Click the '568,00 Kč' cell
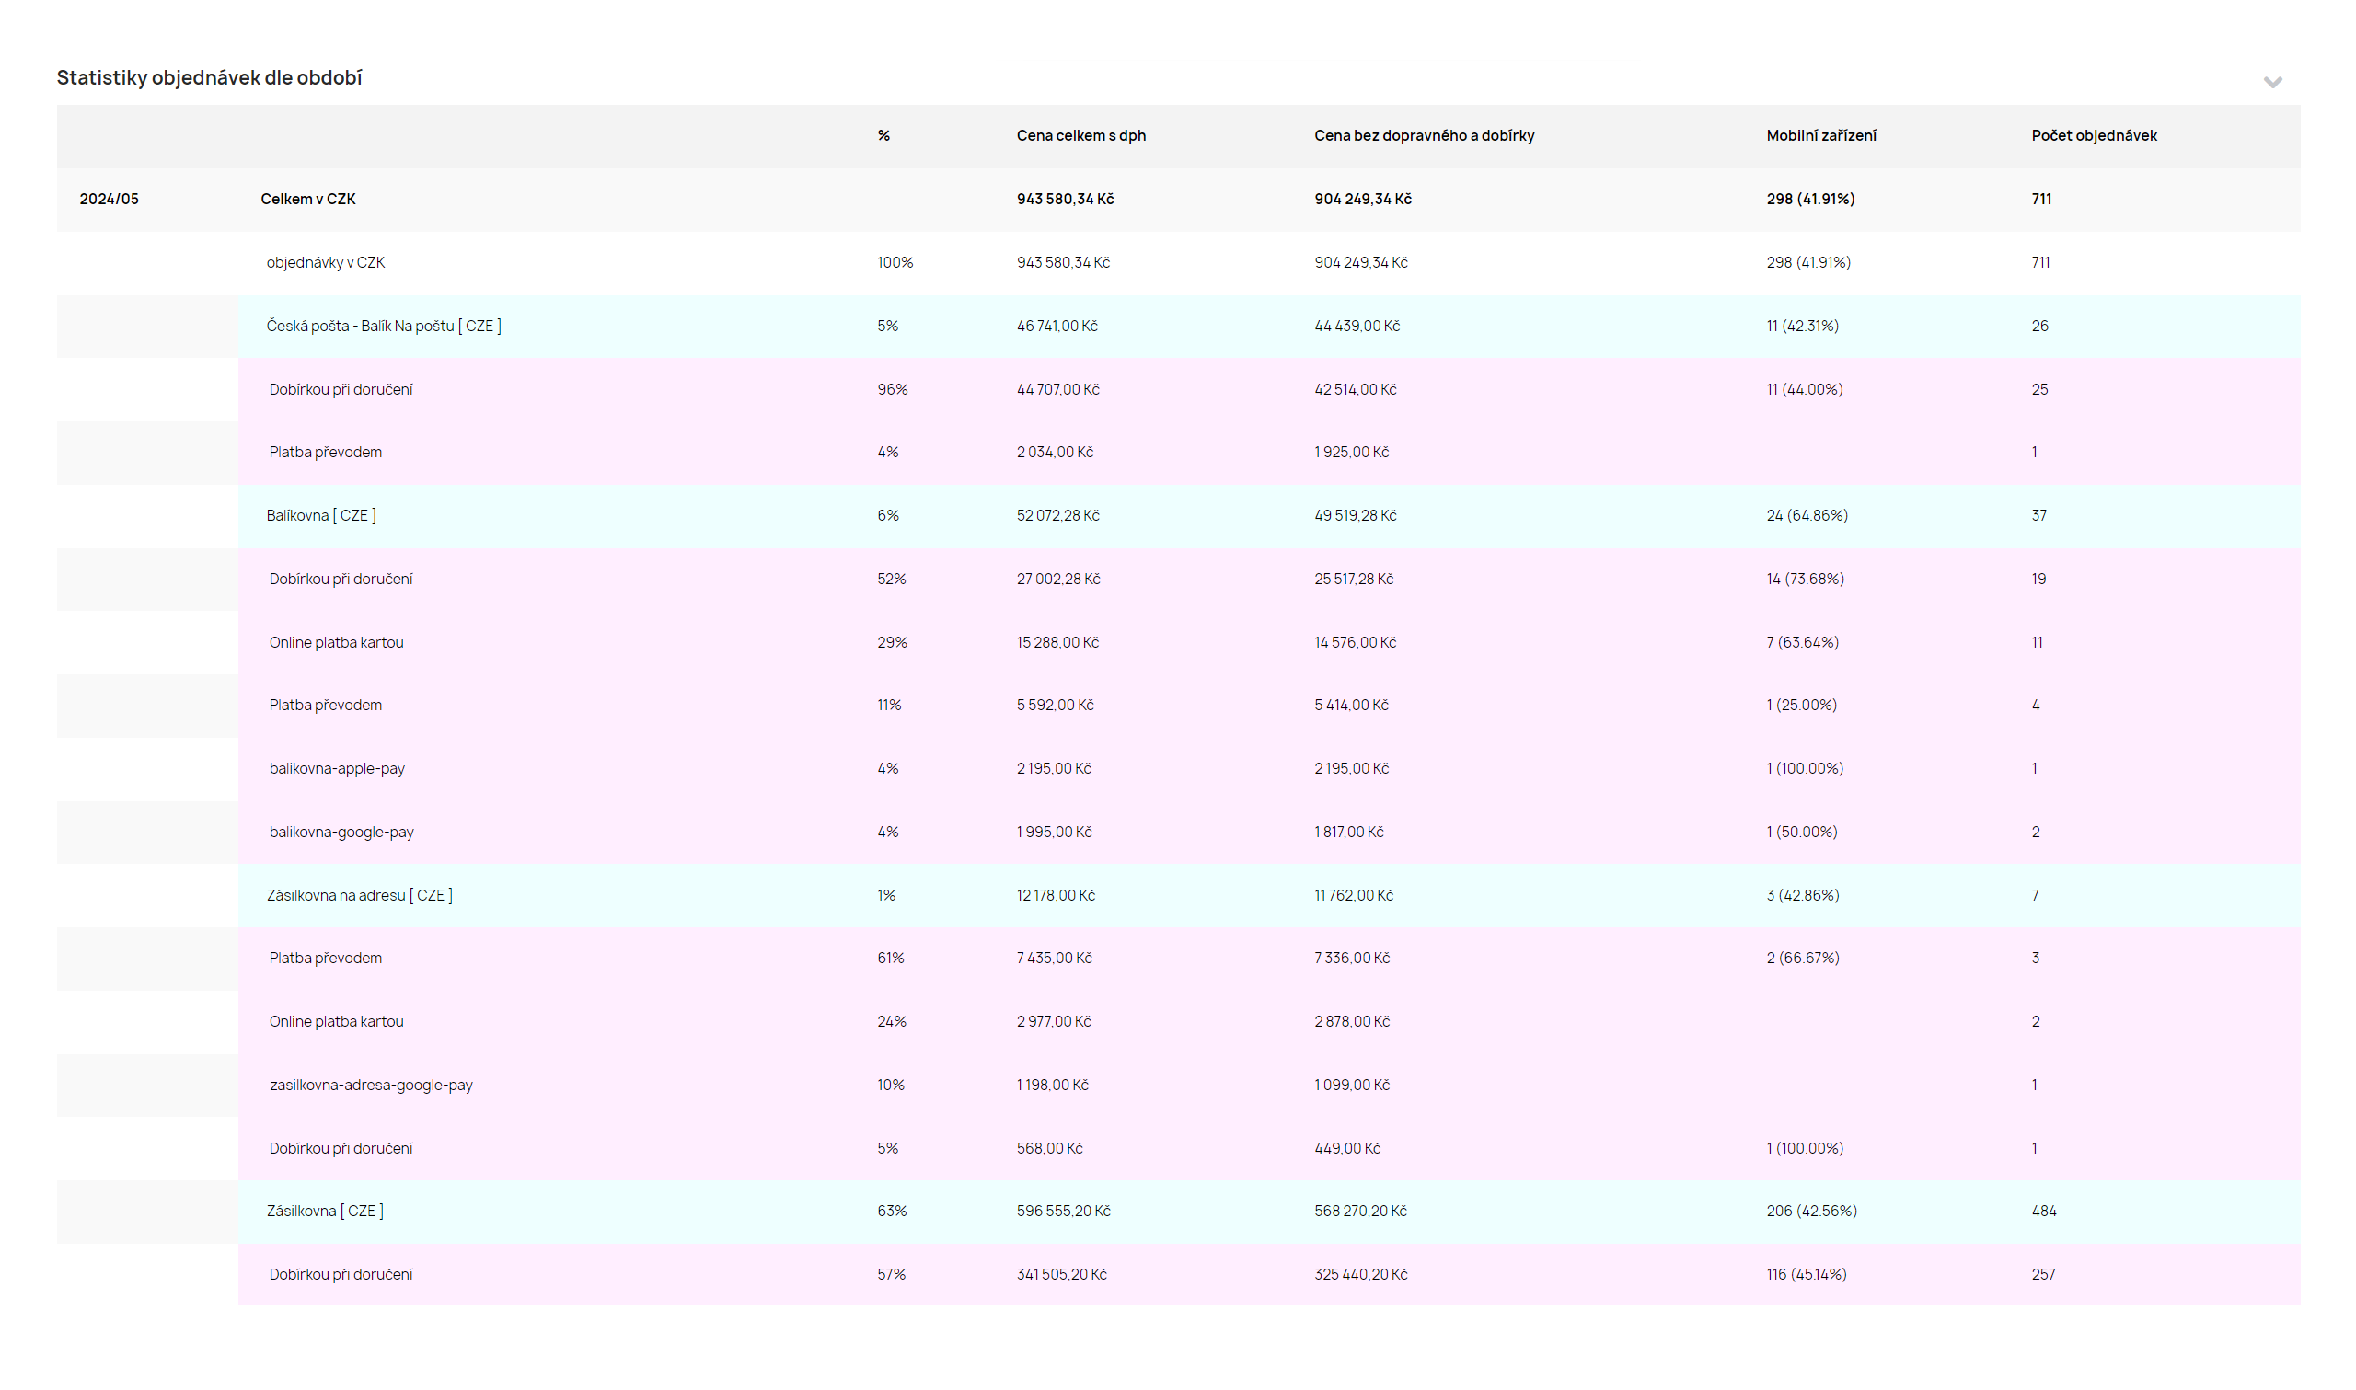2356x1390 pixels. click(x=1049, y=1148)
